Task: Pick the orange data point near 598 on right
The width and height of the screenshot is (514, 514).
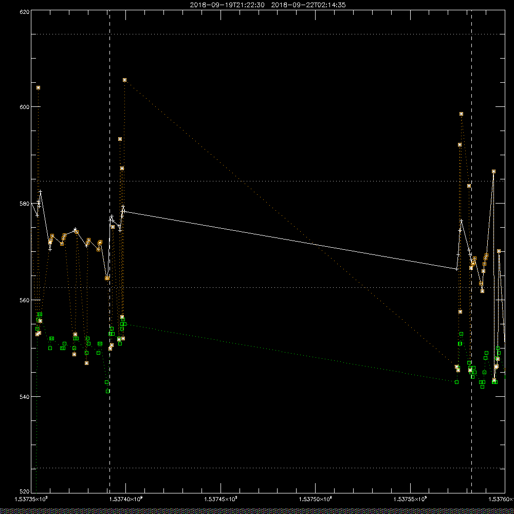Action: point(461,114)
